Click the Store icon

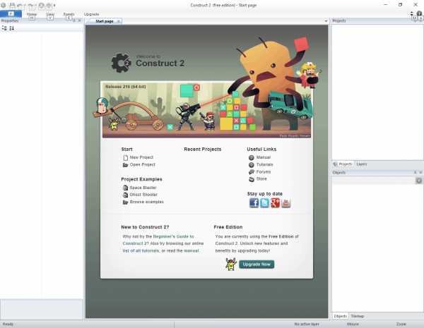coord(252,179)
